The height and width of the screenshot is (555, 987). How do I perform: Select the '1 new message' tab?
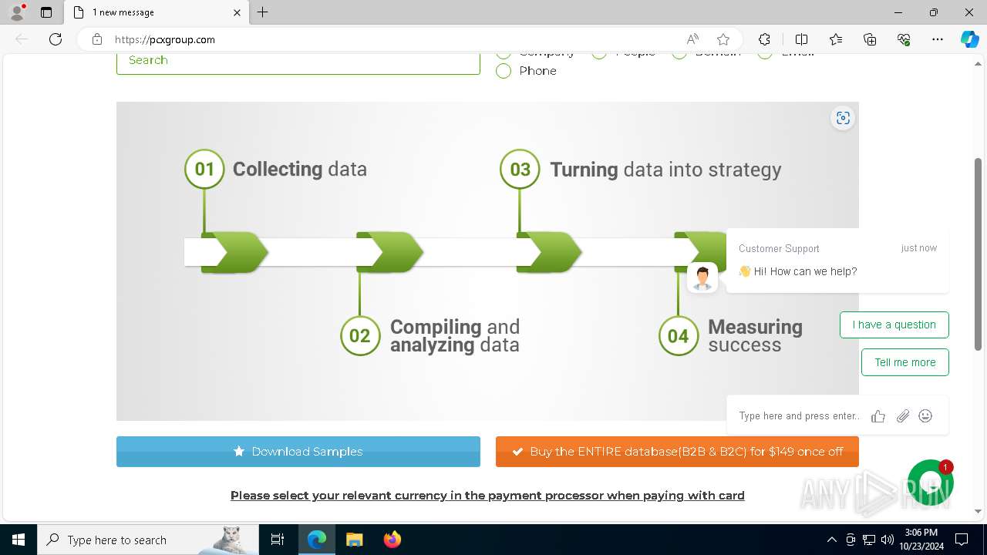coord(156,12)
